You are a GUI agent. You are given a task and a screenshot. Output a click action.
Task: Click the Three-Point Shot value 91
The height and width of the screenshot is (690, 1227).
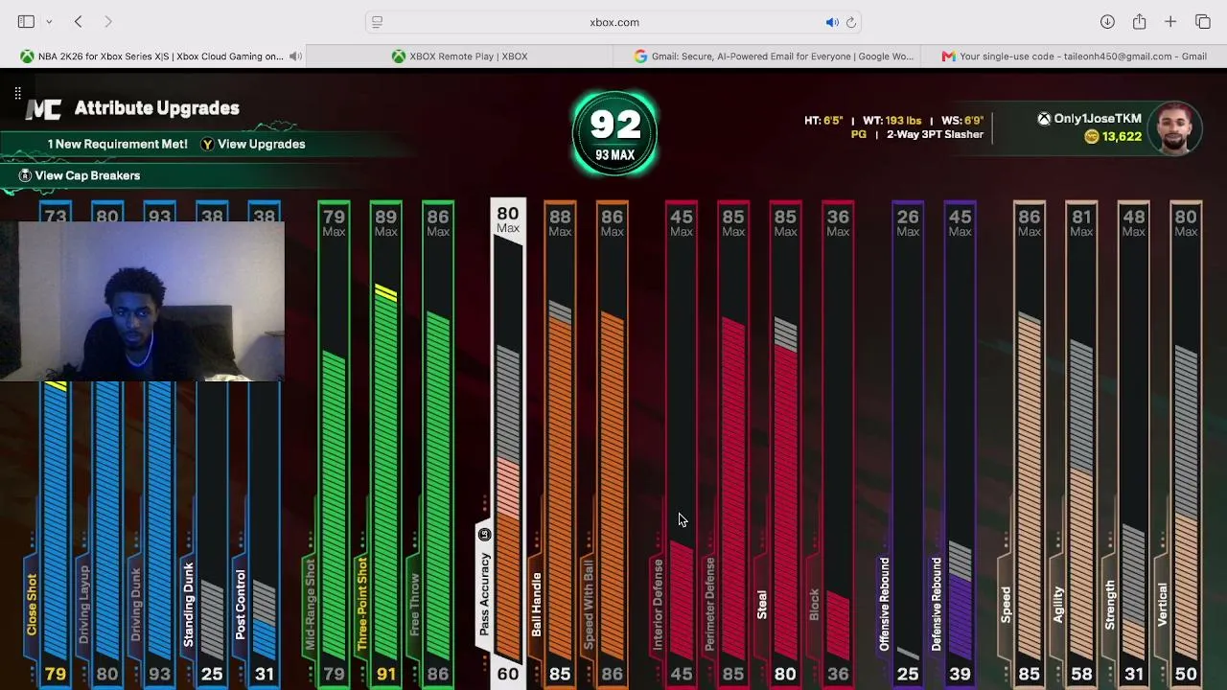click(385, 675)
